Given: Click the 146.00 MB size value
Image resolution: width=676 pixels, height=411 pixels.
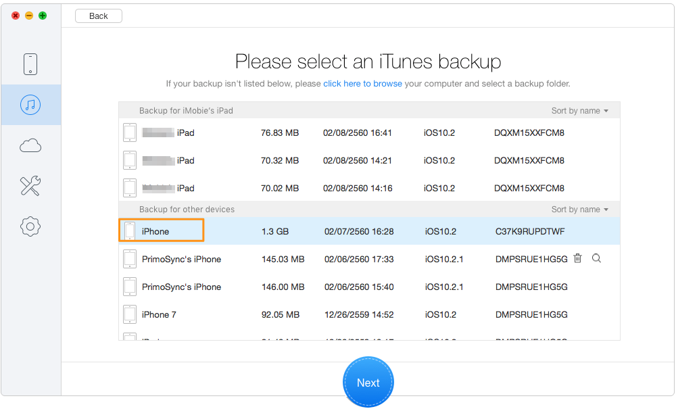Looking at the screenshot, I should click(283, 287).
